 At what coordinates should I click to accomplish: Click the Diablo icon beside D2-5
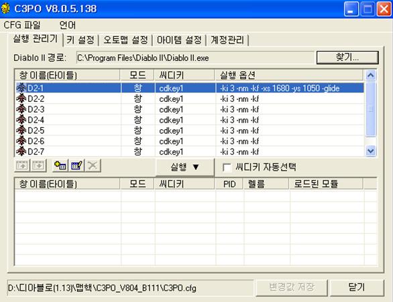[x=21, y=131]
